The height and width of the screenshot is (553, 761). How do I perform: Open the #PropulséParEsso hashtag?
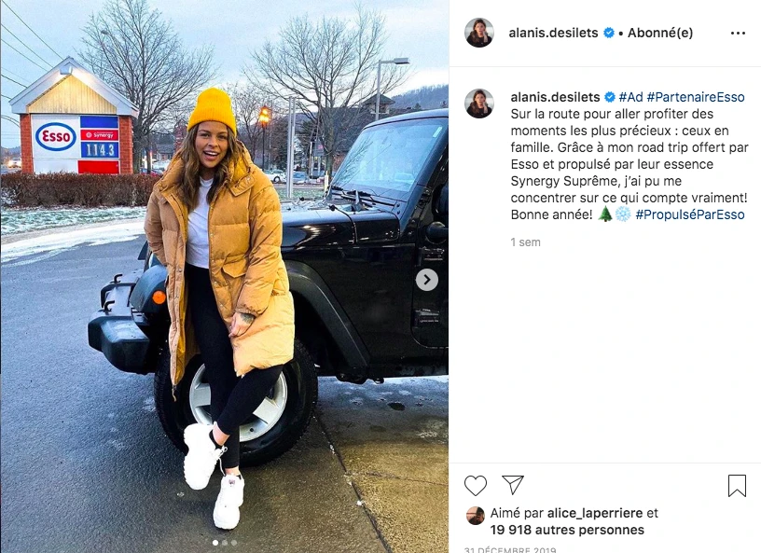coord(690,214)
